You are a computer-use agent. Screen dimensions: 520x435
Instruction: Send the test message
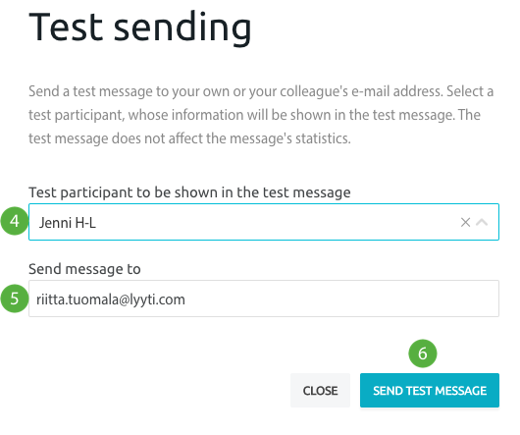tap(430, 390)
